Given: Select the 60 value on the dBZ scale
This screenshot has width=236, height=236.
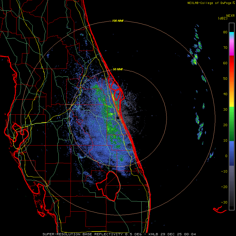Looking at the screenshot, I should click(x=225, y=63).
